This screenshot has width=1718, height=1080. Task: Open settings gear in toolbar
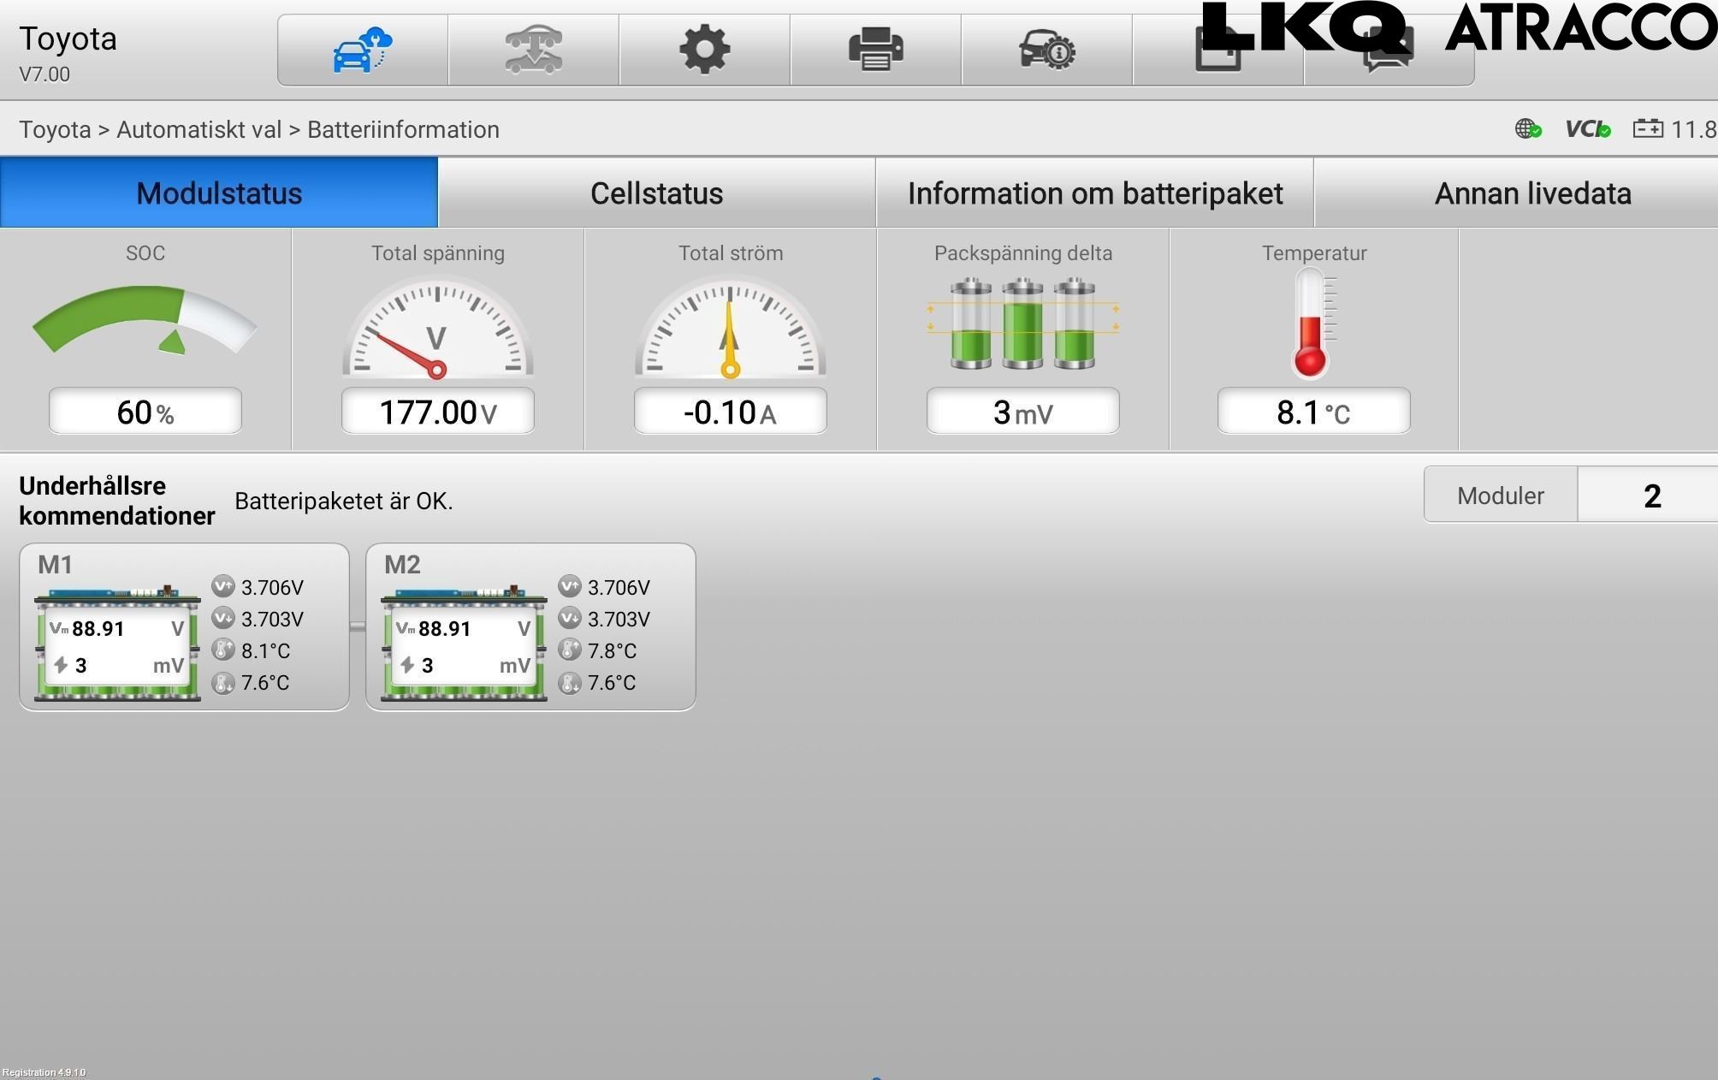[704, 50]
